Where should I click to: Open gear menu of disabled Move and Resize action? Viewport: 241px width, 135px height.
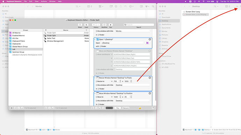[150, 51]
